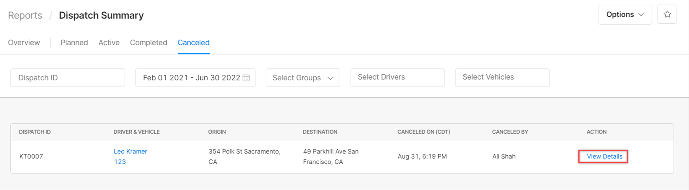This screenshot has height=190, width=689.
Task: Go to the Completed tab
Action: [x=148, y=43]
